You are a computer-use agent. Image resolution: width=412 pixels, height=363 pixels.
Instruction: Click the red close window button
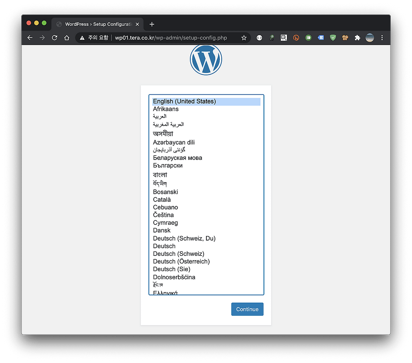pyautogui.click(x=29, y=23)
